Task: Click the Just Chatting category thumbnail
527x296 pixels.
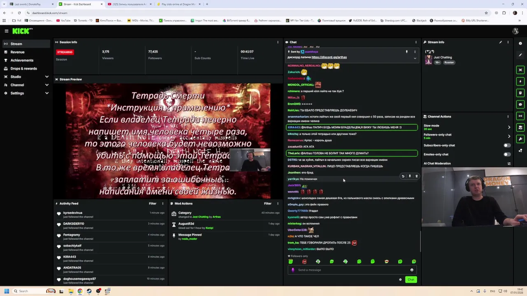Action: (x=429, y=60)
